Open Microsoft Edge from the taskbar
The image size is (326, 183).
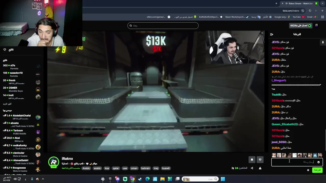147,179
